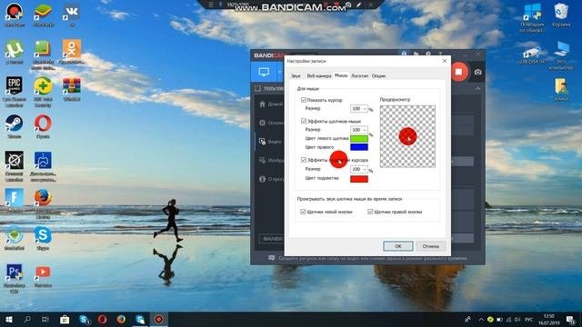Image resolution: width=582 pixels, height=327 pixels.
Task: Select the Photoshop CS6 desktop icon
Action: [15, 278]
